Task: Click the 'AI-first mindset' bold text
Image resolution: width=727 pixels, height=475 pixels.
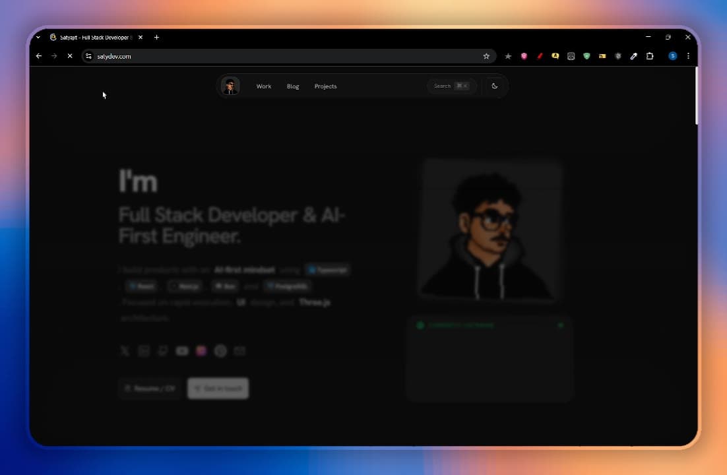Action: [244, 270]
